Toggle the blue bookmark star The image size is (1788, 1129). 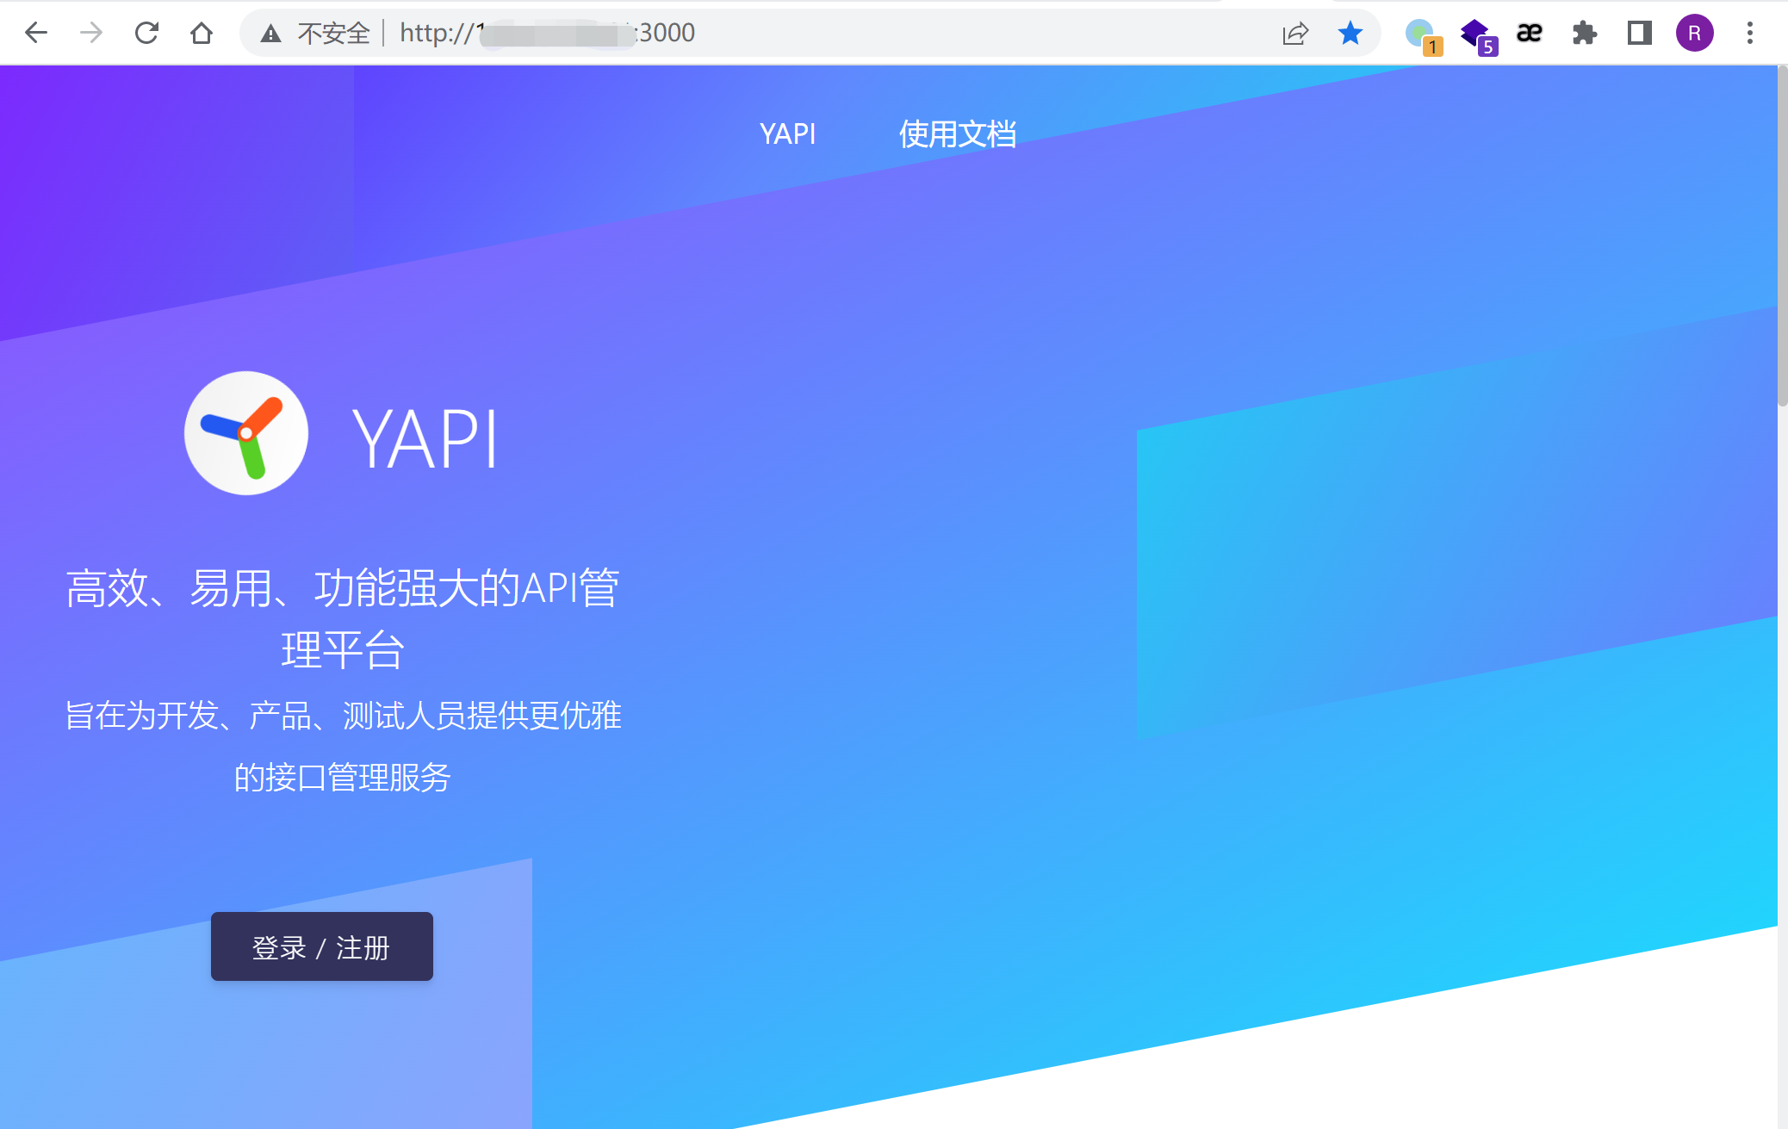tap(1350, 34)
